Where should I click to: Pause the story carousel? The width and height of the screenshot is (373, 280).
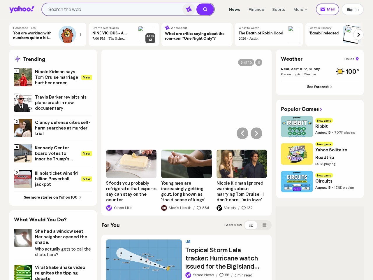259,62
